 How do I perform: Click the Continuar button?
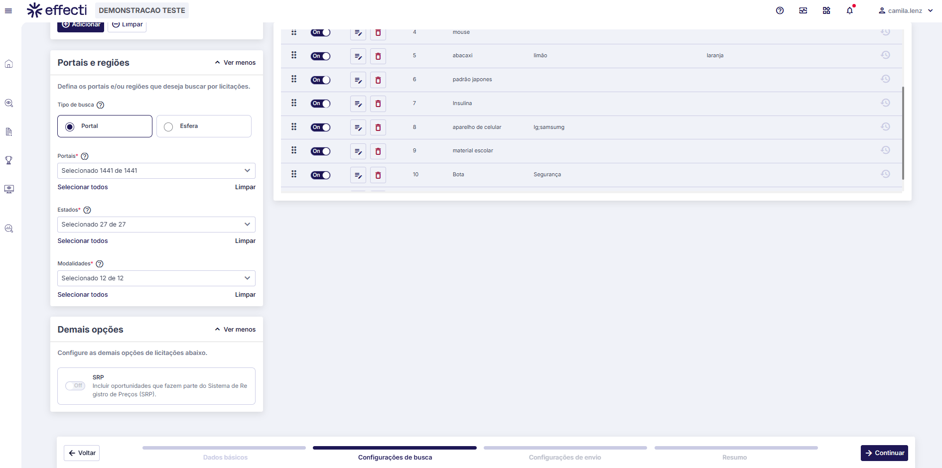point(884,453)
